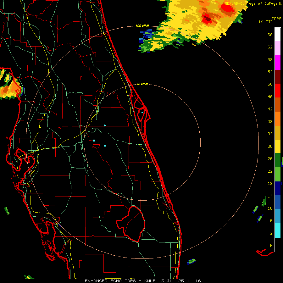Click the legend value 62

tap(270, 47)
